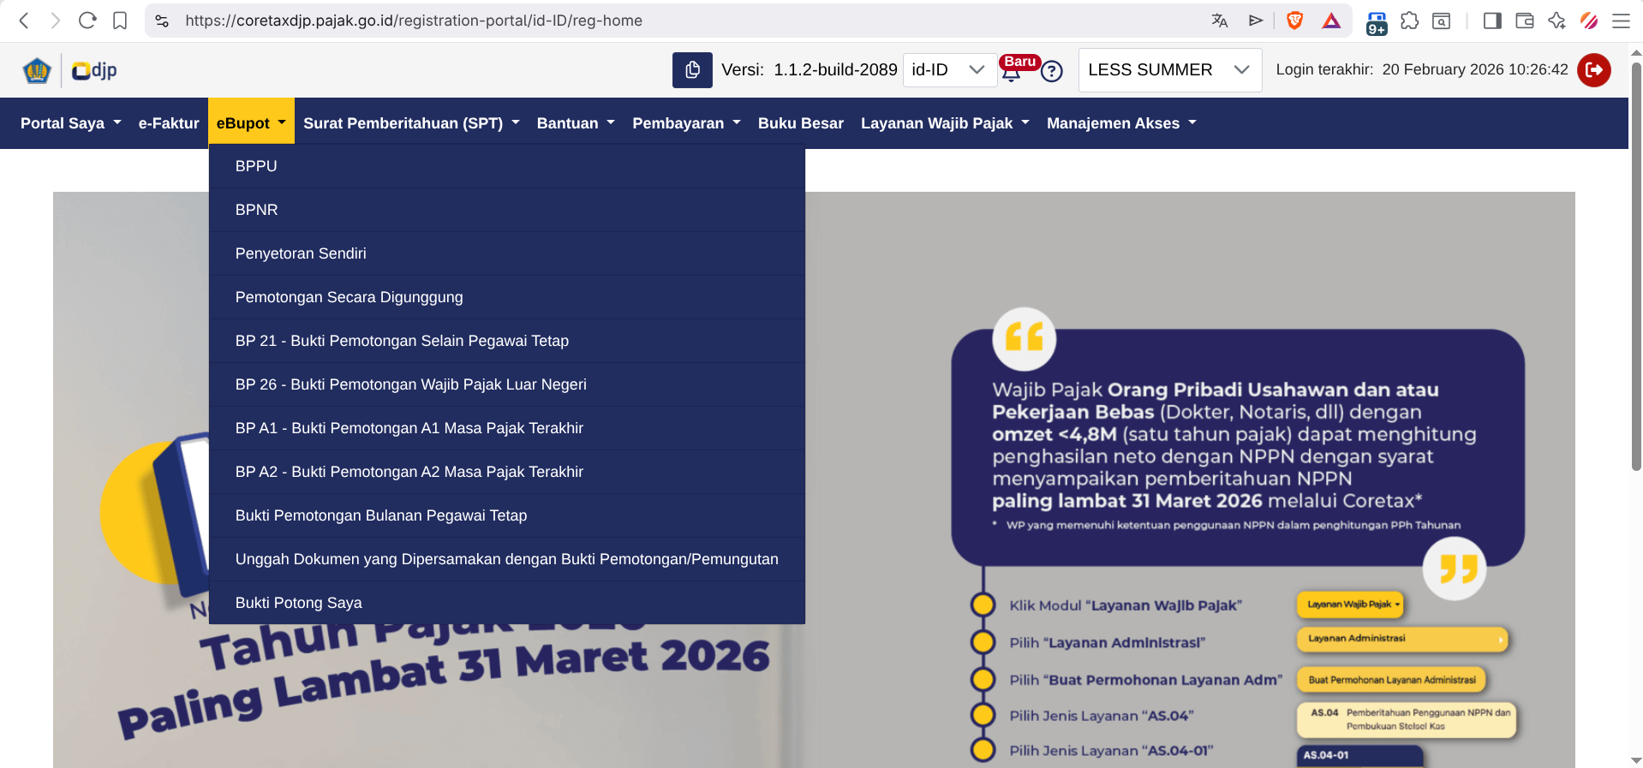Screen dimensions: 1643x768
Task: Expand the Portal Saya menu
Action: (71, 123)
